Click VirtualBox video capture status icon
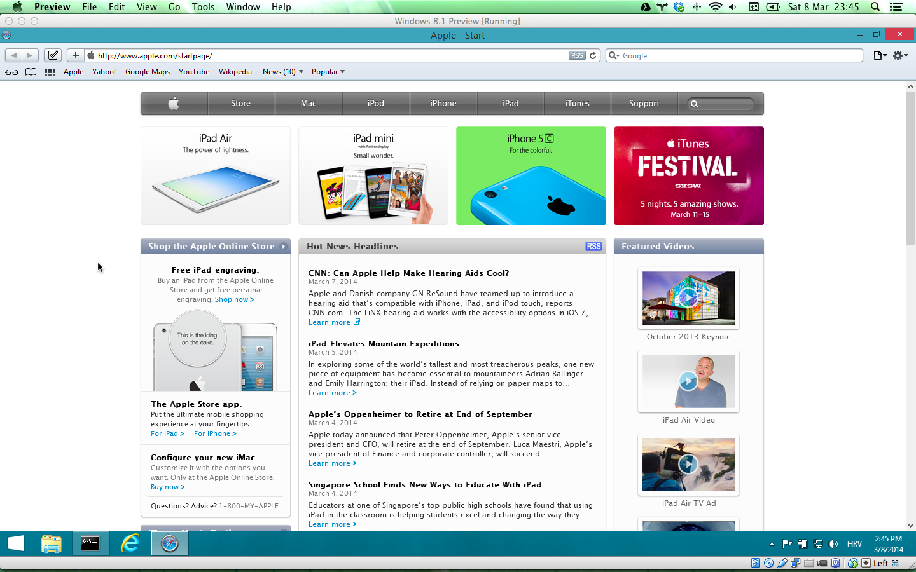The image size is (916, 572). pyautogui.click(x=822, y=563)
